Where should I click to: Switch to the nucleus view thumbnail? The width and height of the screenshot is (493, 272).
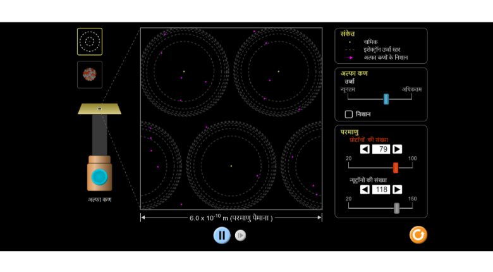pyautogui.click(x=90, y=75)
